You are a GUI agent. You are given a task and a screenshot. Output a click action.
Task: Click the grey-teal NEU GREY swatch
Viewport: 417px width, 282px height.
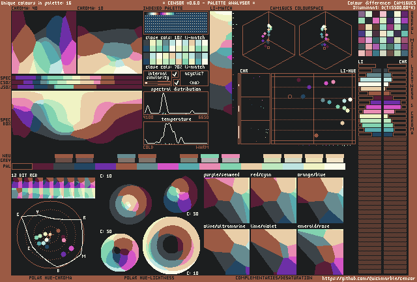(x=126, y=159)
